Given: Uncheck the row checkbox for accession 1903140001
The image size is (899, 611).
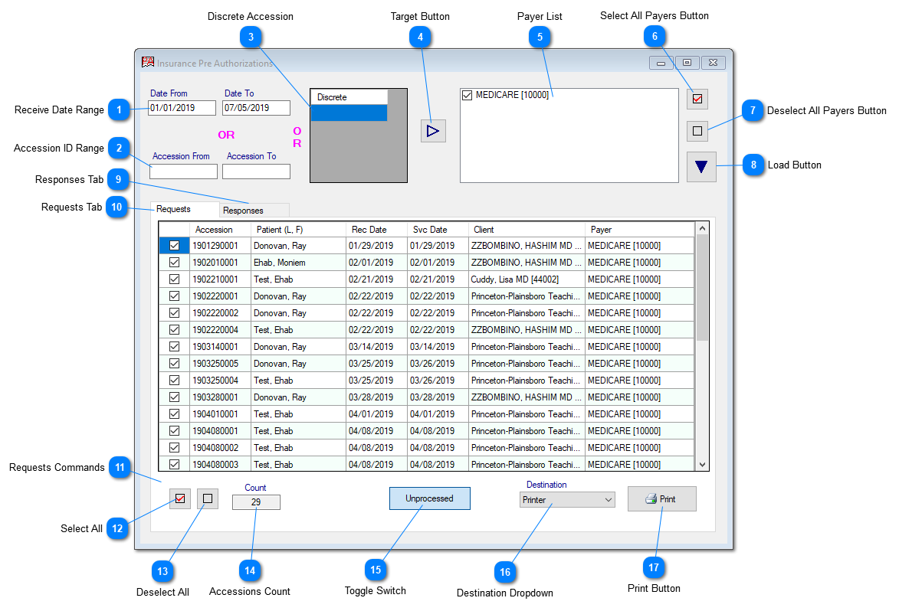Looking at the screenshot, I should click(x=174, y=346).
